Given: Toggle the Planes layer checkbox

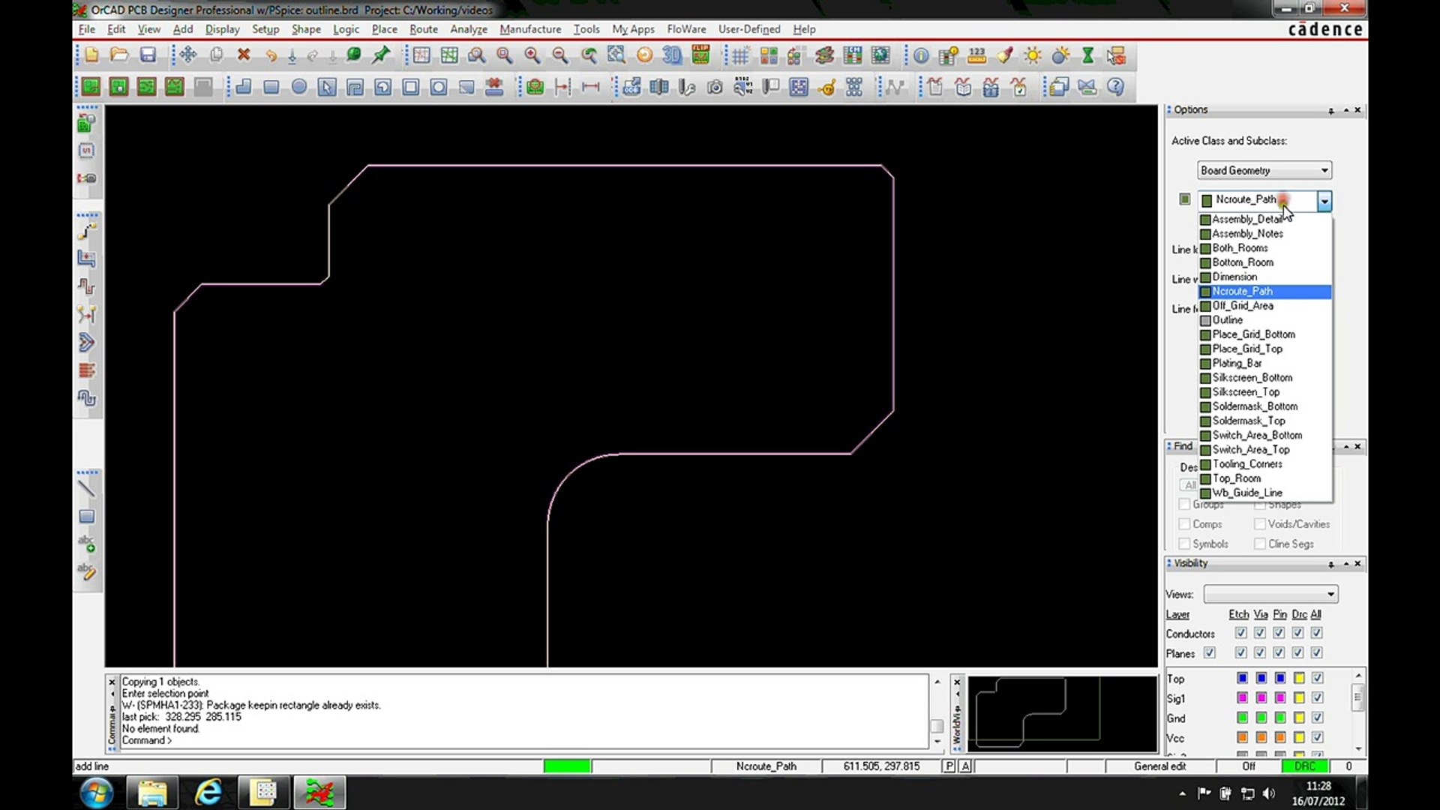Looking at the screenshot, I should pos(1209,653).
